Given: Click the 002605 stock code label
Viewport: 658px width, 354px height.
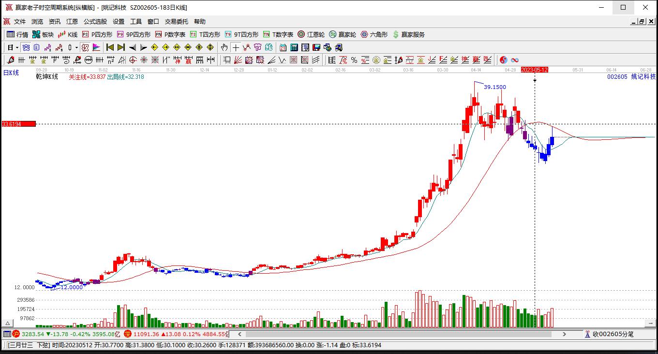Looking at the screenshot, I should coord(617,76).
